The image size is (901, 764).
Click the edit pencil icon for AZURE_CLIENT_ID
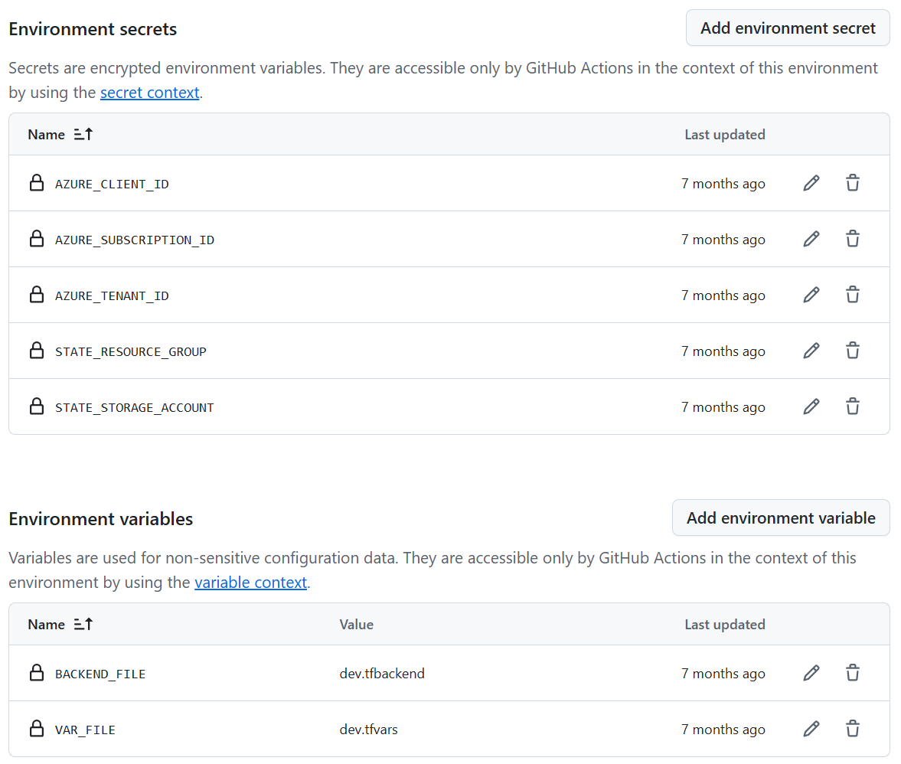[811, 183]
